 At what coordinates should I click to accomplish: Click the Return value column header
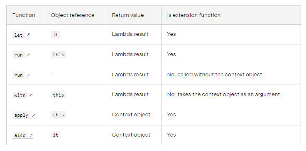(128, 15)
